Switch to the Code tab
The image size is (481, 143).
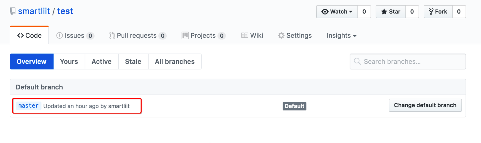click(x=29, y=36)
